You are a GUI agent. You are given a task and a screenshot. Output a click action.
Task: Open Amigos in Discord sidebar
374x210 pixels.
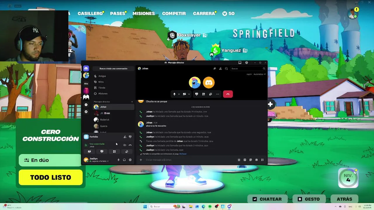tap(113, 76)
